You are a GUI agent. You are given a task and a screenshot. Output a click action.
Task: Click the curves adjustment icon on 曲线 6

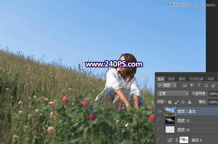(x=170, y=140)
